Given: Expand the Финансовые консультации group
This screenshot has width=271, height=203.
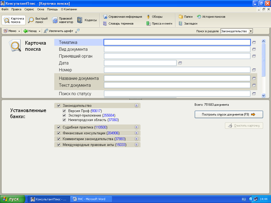Looking at the screenshot, I should pos(136,133).
